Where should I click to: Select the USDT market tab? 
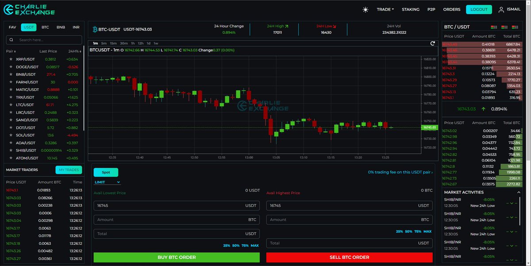click(x=29, y=27)
